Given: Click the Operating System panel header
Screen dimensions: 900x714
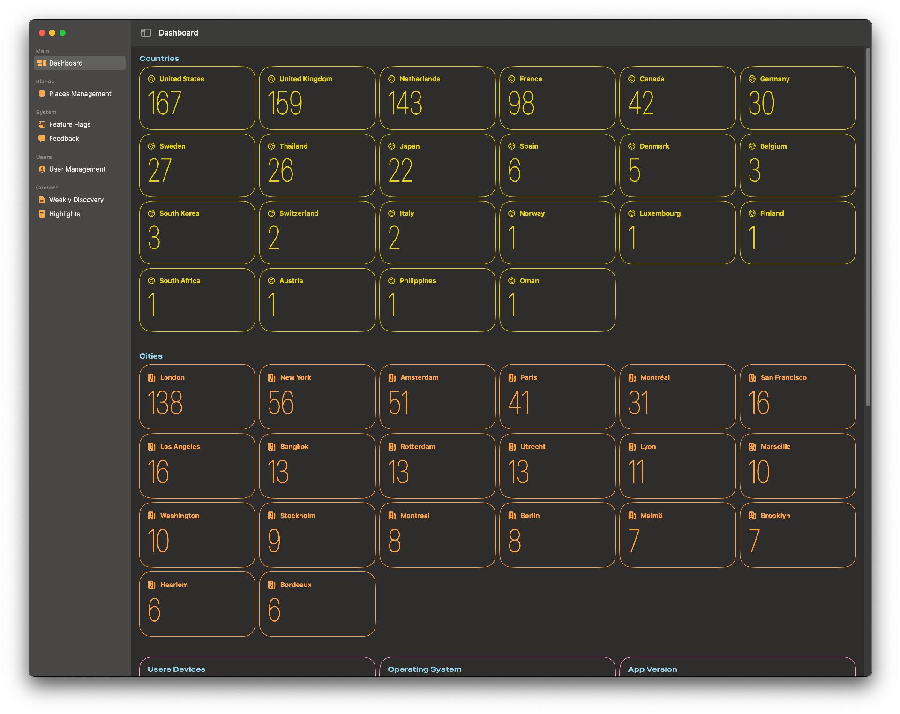Looking at the screenshot, I should point(425,669).
